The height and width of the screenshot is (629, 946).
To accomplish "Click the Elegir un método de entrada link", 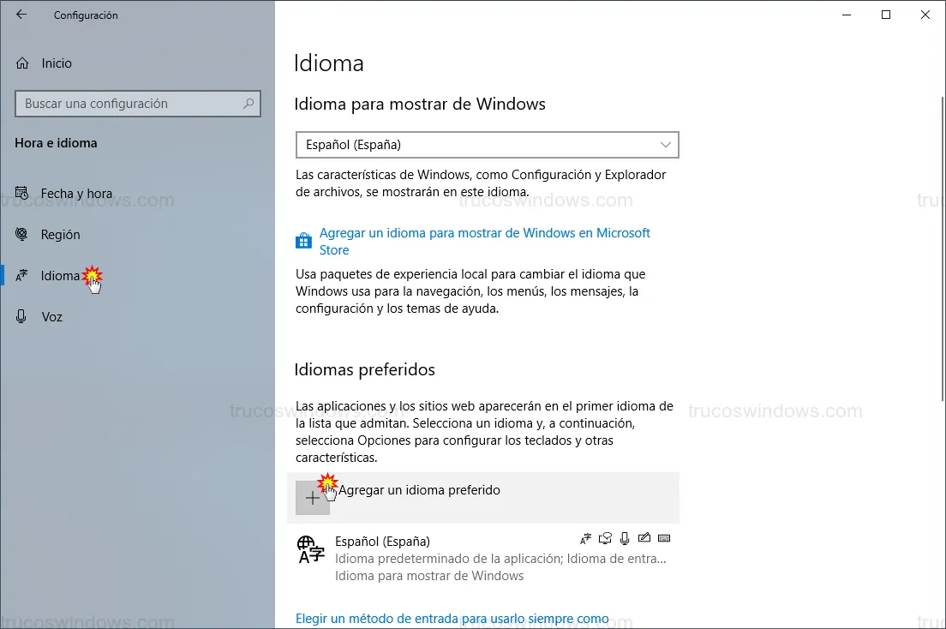I will [x=452, y=619].
